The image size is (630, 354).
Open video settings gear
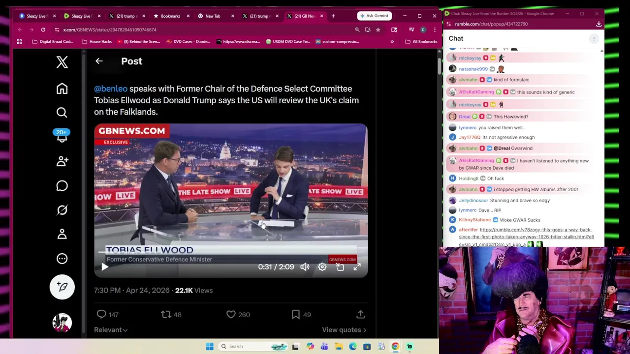pos(322,266)
